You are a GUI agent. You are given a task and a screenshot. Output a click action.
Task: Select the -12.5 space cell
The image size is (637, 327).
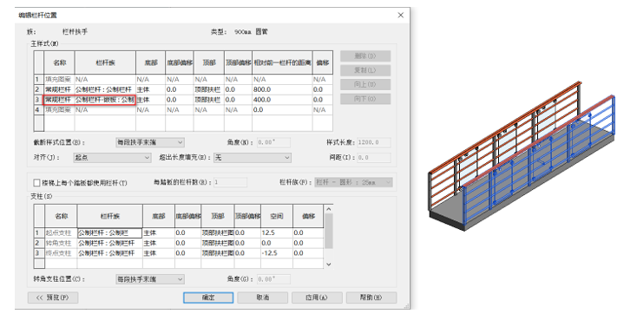point(277,253)
